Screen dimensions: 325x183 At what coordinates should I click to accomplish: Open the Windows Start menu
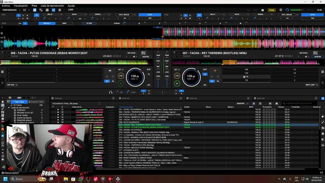pyautogui.click(x=5, y=179)
